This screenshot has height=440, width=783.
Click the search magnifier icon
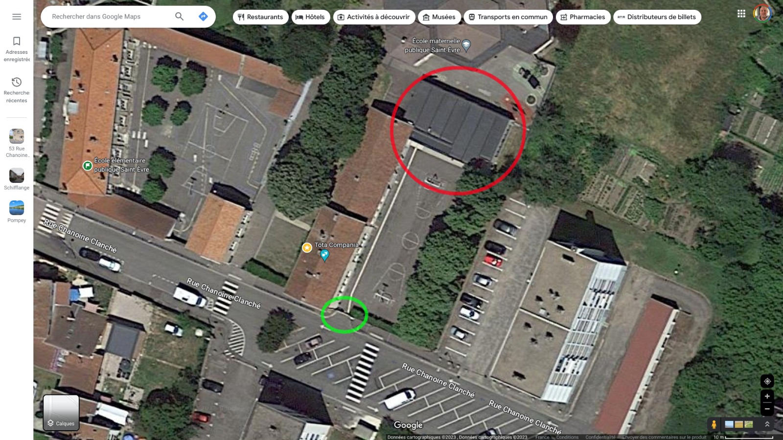[180, 17]
